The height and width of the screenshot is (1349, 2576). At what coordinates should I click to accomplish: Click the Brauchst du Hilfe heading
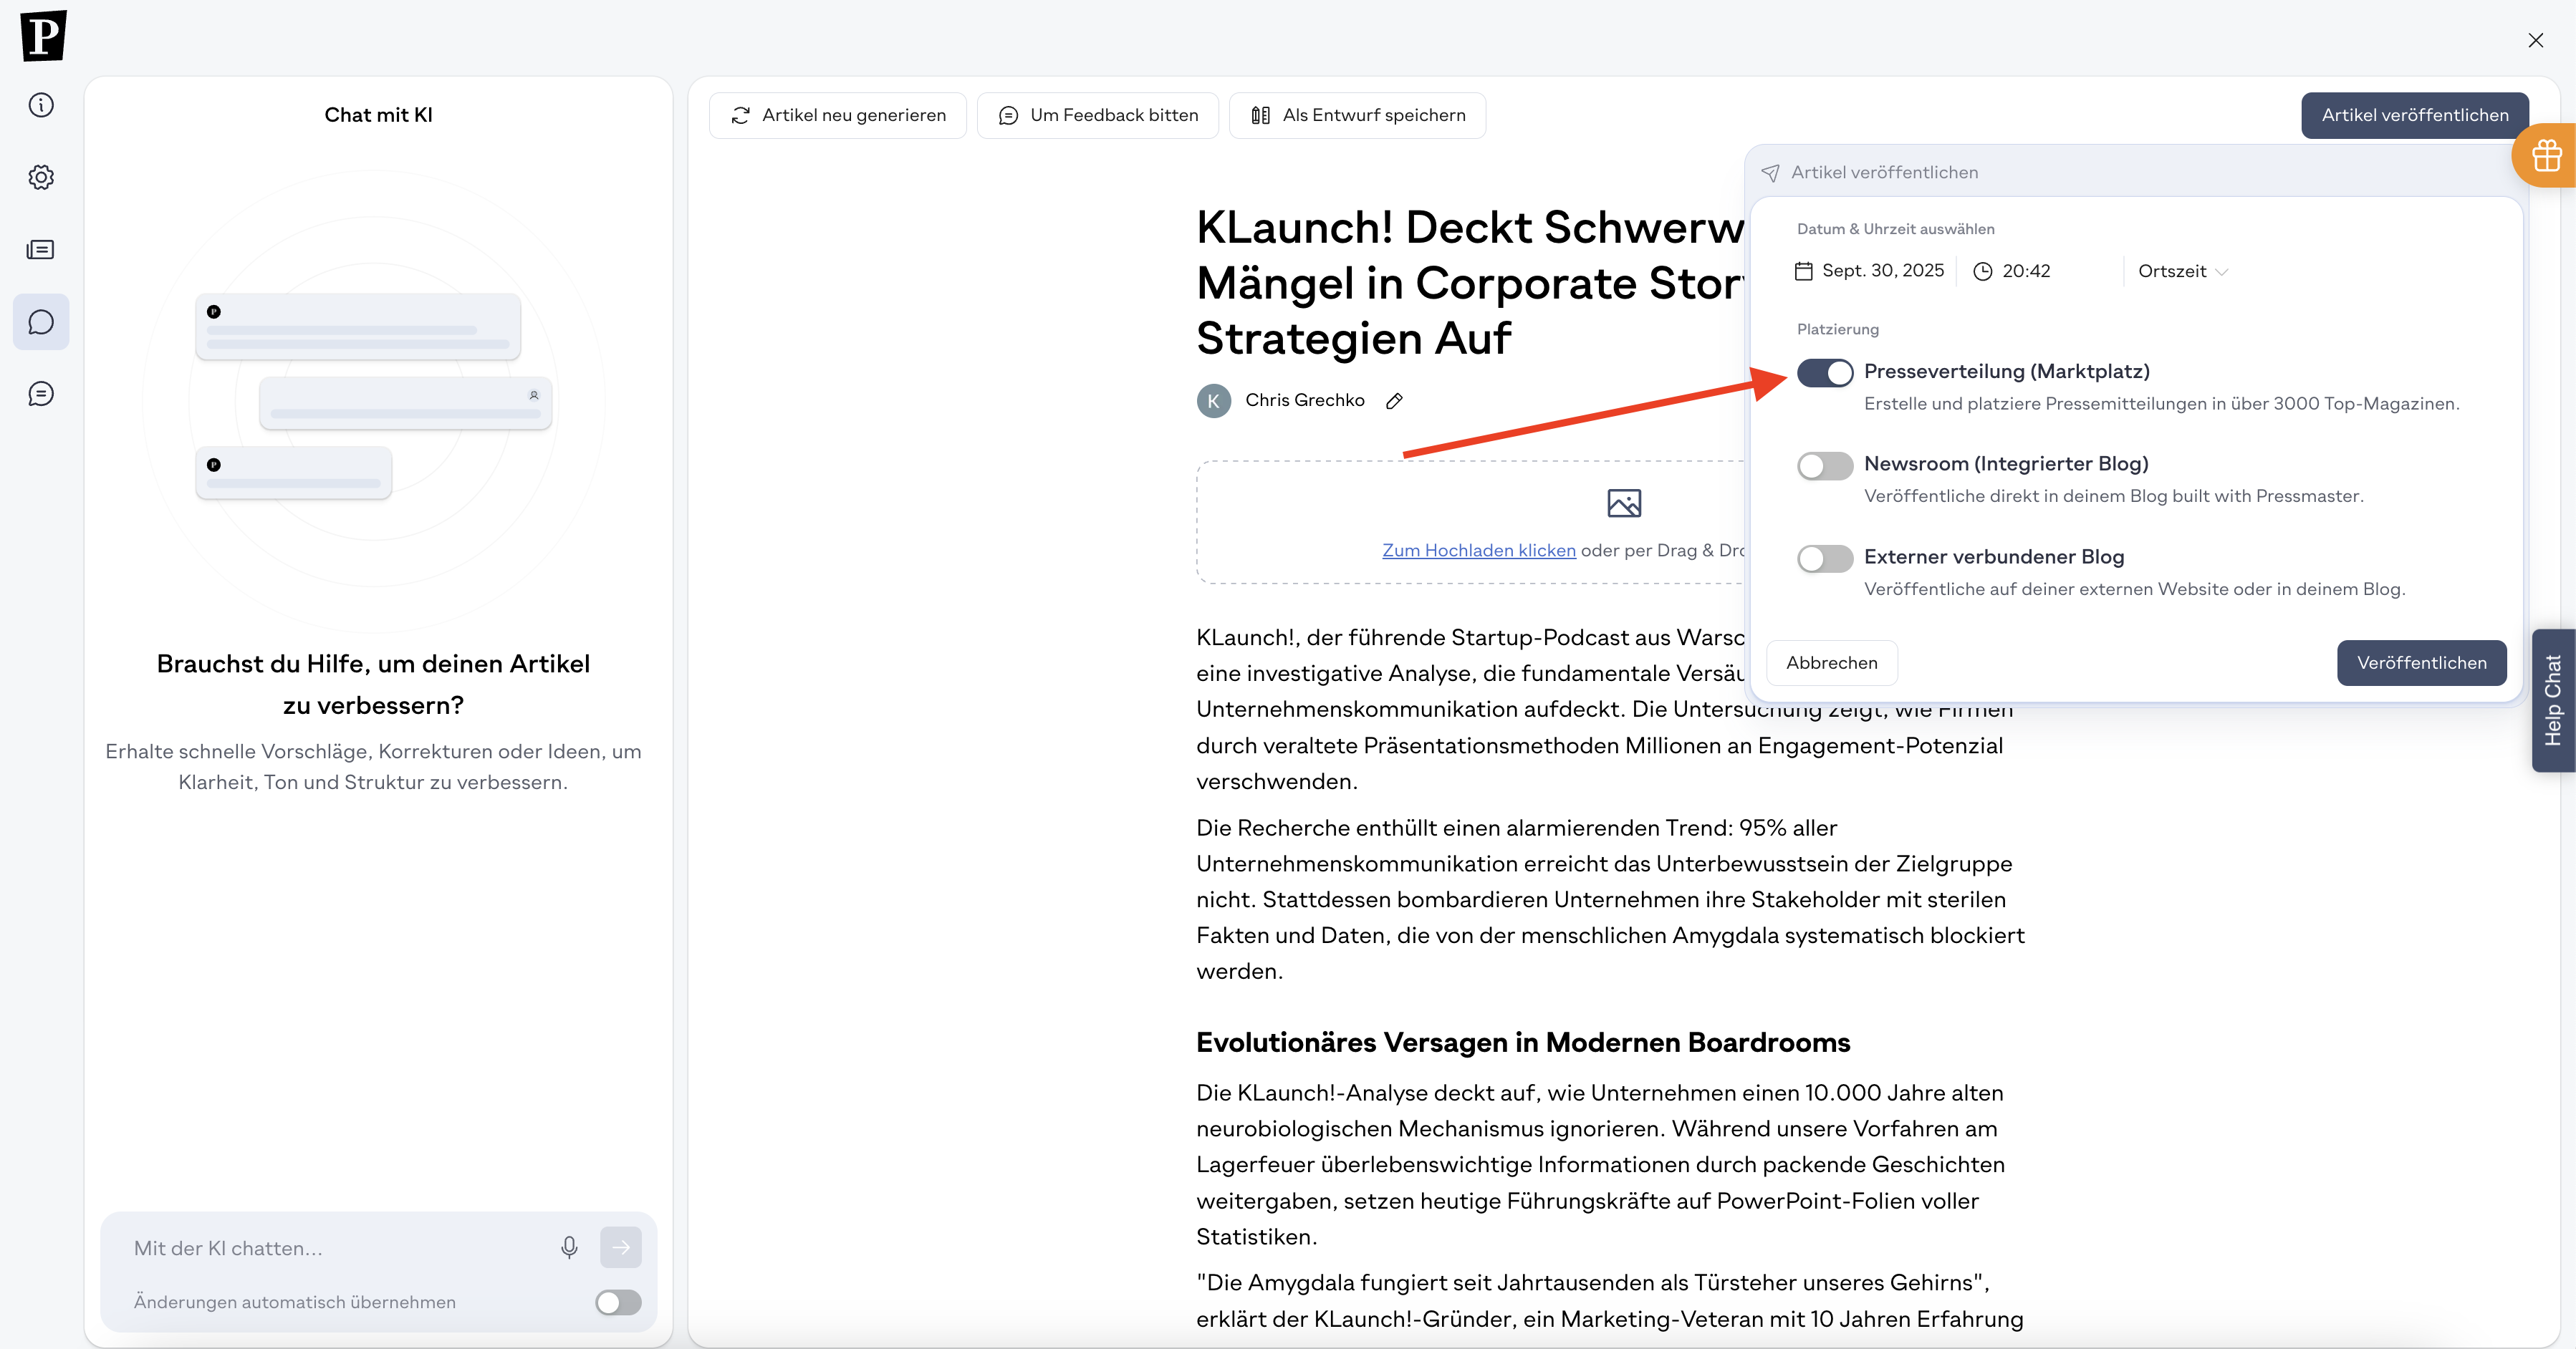tap(373, 685)
